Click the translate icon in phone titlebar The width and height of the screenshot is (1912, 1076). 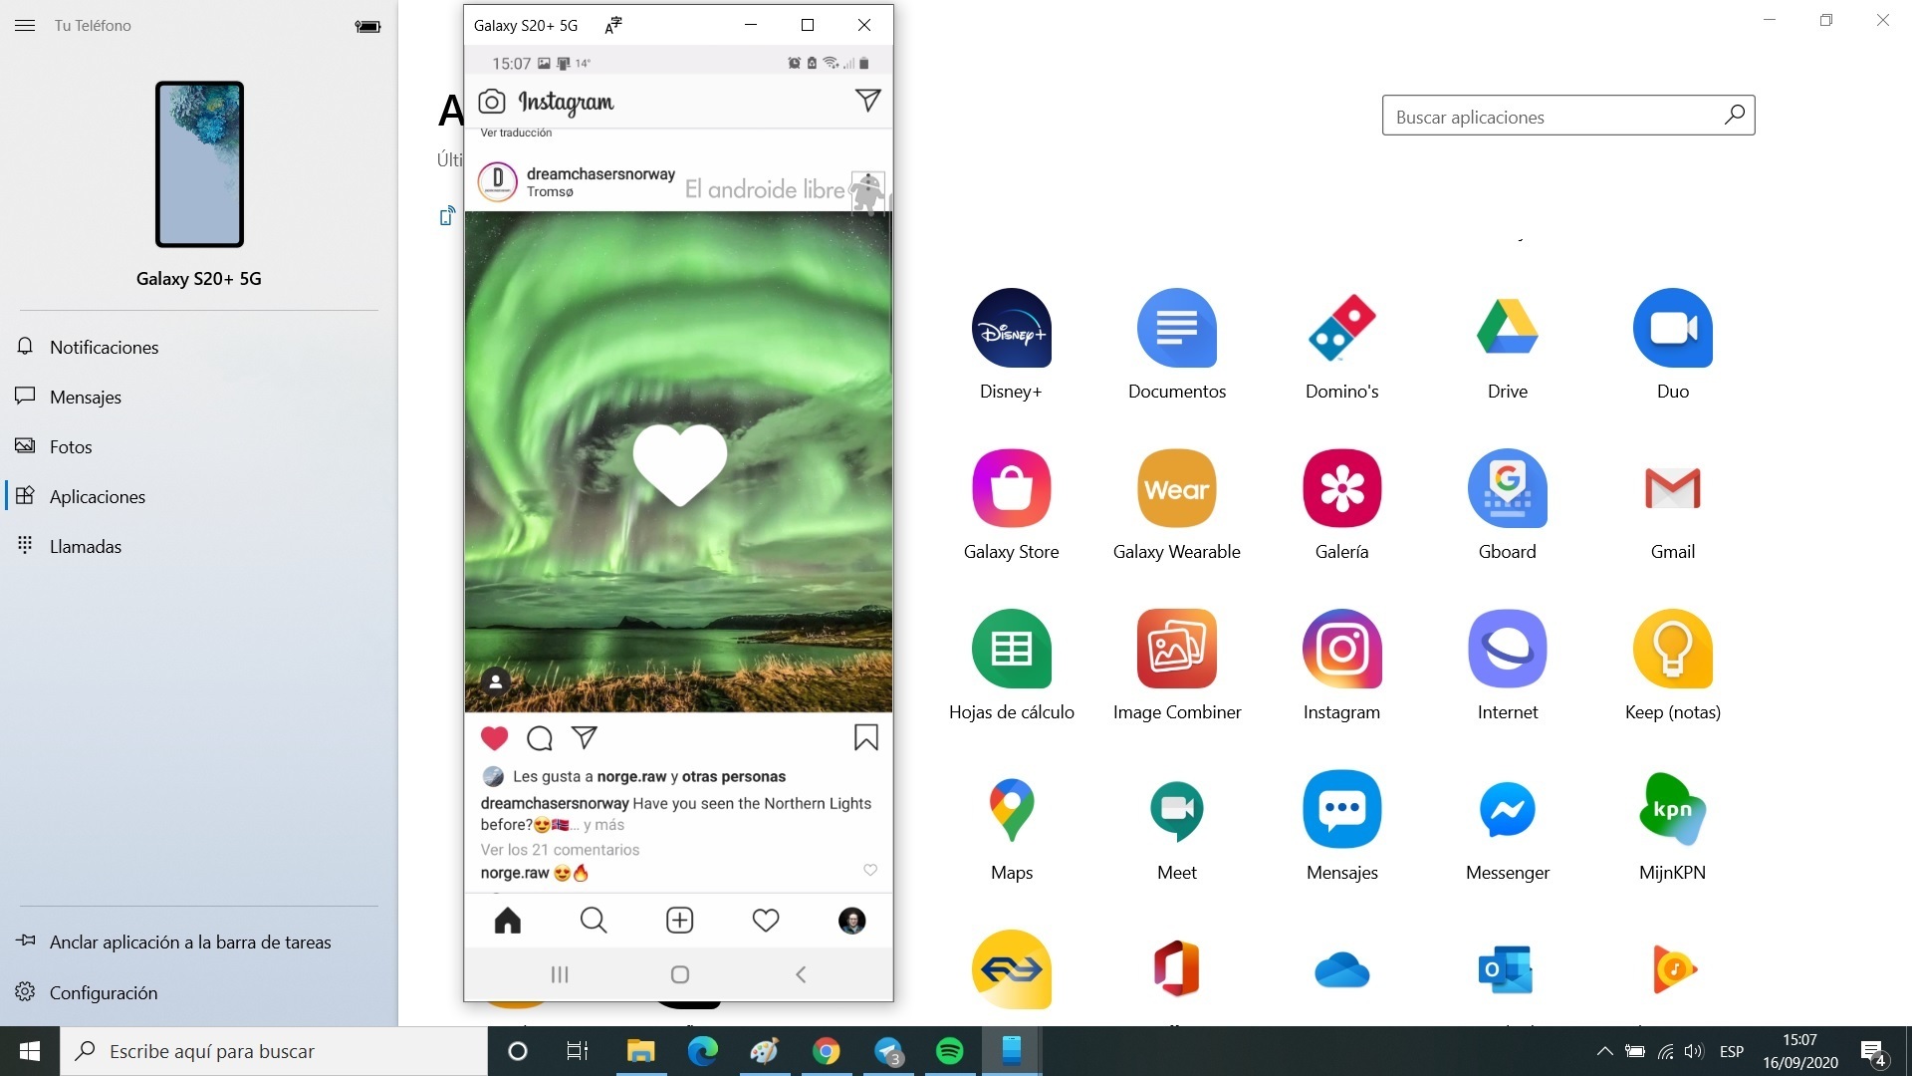(613, 25)
